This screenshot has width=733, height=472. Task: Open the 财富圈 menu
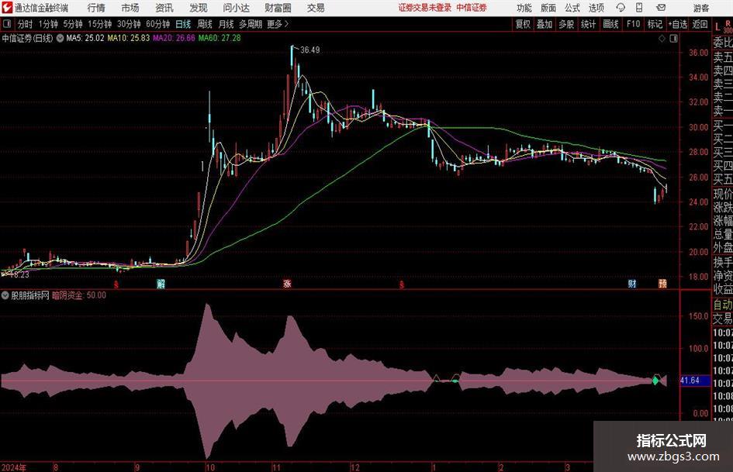[x=278, y=8]
